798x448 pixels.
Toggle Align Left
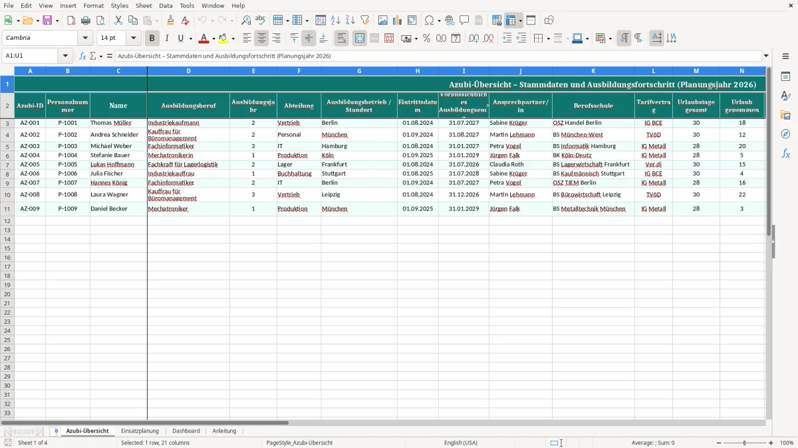[x=247, y=38]
